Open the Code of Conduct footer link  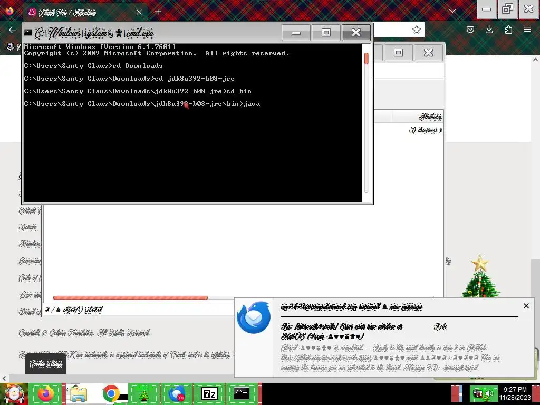(30, 278)
